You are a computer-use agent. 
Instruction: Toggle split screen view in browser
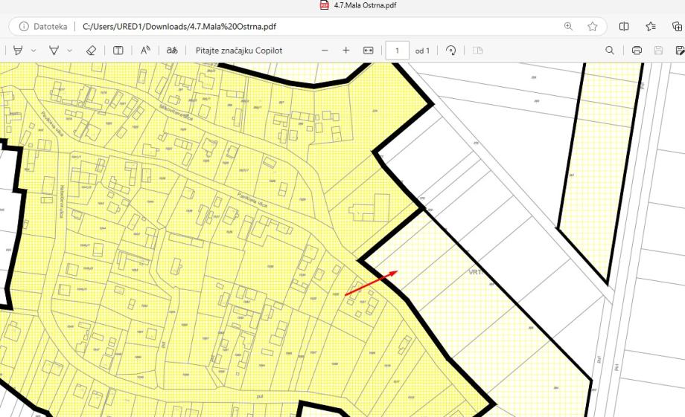click(624, 26)
